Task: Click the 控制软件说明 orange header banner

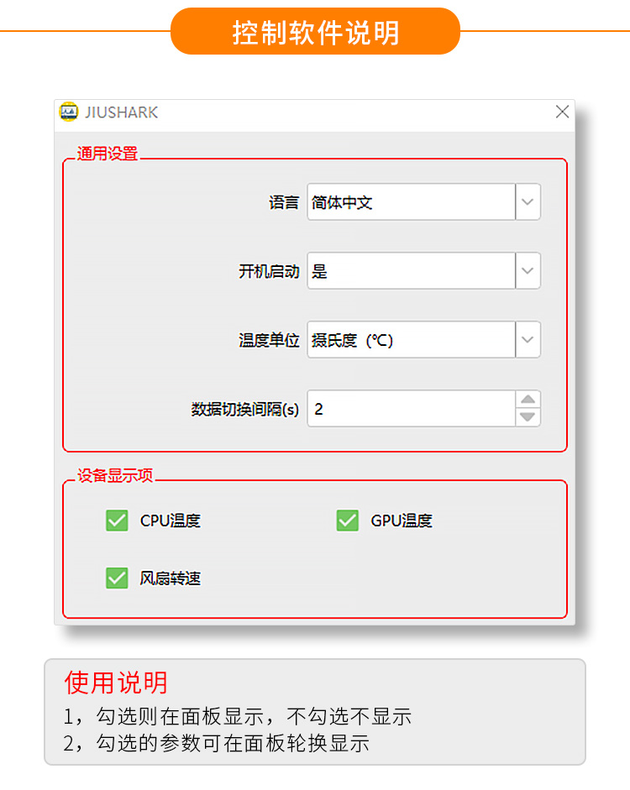Action: (316, 31)
